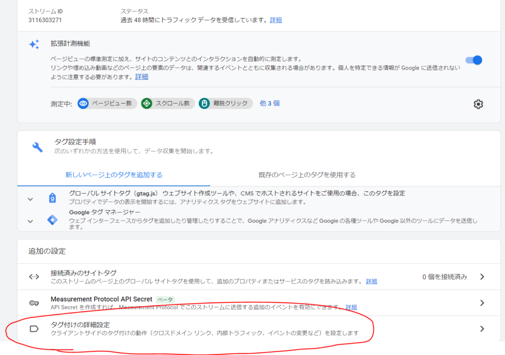Open タグ付けの詳細設定 via right chevron

point(482,329)
